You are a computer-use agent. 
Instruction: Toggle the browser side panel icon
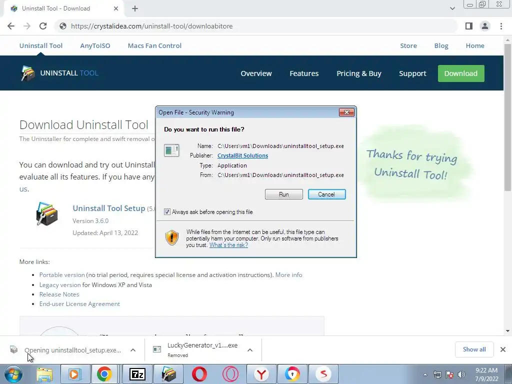[469, 26]
